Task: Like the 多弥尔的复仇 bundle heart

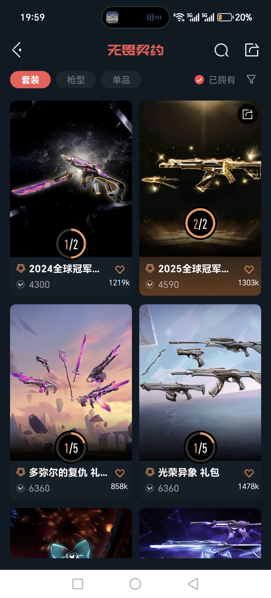Action: (x=120, y=473)
